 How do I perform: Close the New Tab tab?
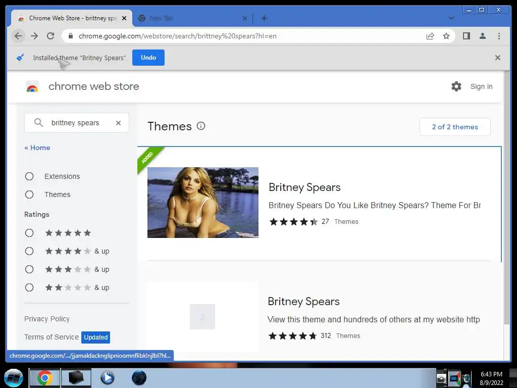(x=245, y=18)
